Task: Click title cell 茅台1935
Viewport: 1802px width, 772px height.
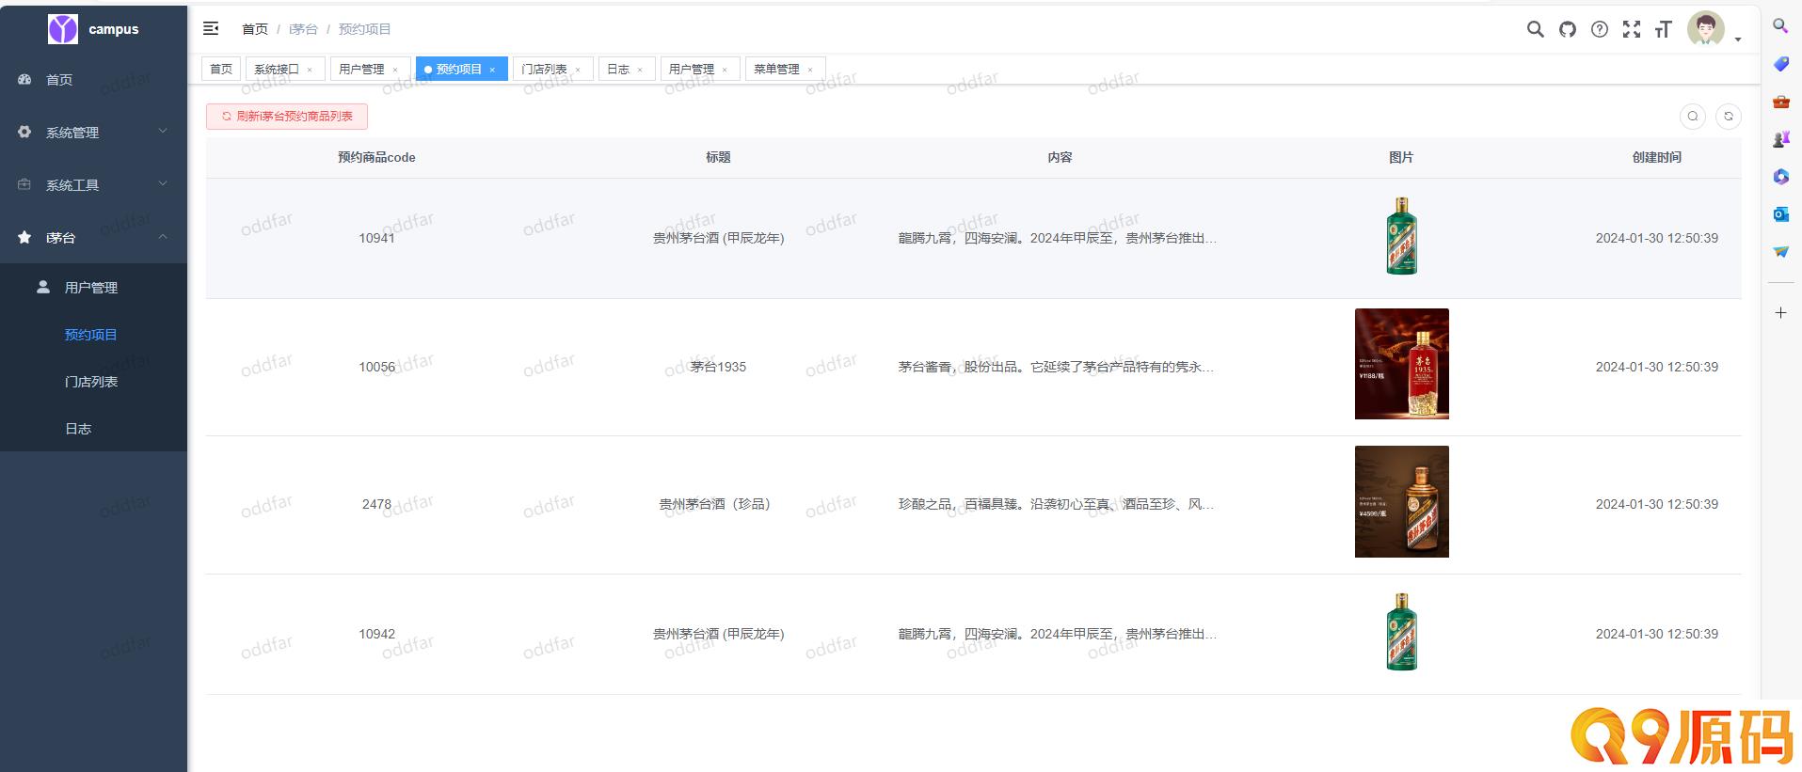Action: 718,367
